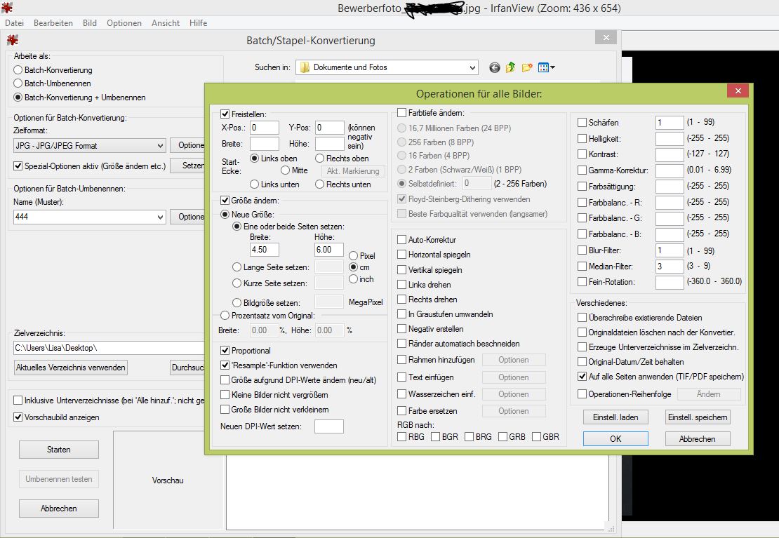Viewport: 779px width, 538px height.
Task: Toggle the Proportional checkbox
Action: coord(225,350)
